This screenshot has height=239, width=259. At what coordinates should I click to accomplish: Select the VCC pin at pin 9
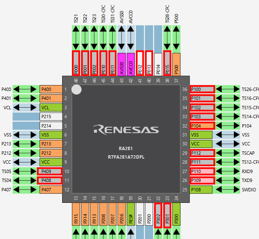coord(51,162)
